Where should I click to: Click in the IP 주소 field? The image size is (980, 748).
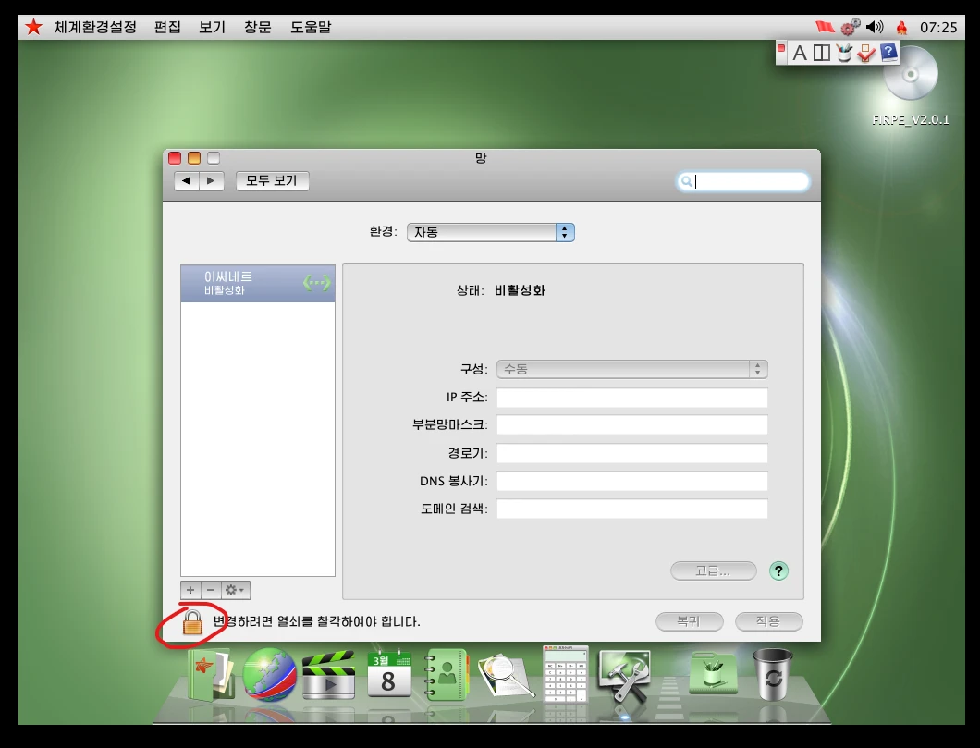tap(632, 398)
